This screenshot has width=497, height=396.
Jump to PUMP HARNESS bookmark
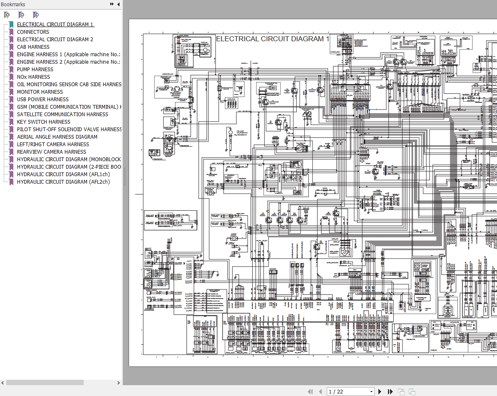coord(35,70)
